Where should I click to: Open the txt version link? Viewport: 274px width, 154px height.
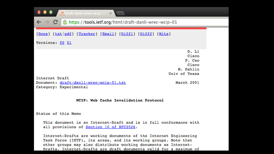coord(58,34)
